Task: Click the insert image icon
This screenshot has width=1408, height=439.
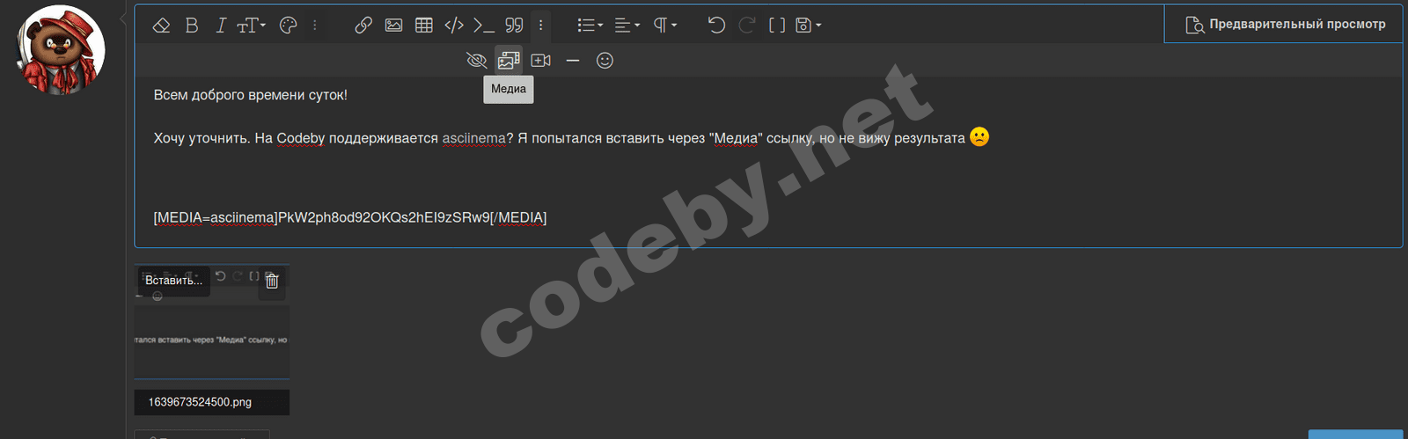Action: point(393,26)
